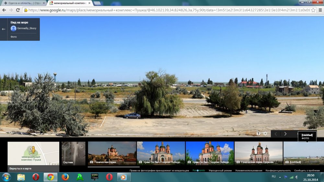This screenshot has width=324, height=182.
Task: Open the second Opera icon on taskbar
Action: click(x=109, y=177)
